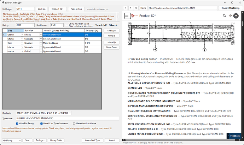Click the browser refresh icon
The image size is (244, 145).
[x=136, y=8]
